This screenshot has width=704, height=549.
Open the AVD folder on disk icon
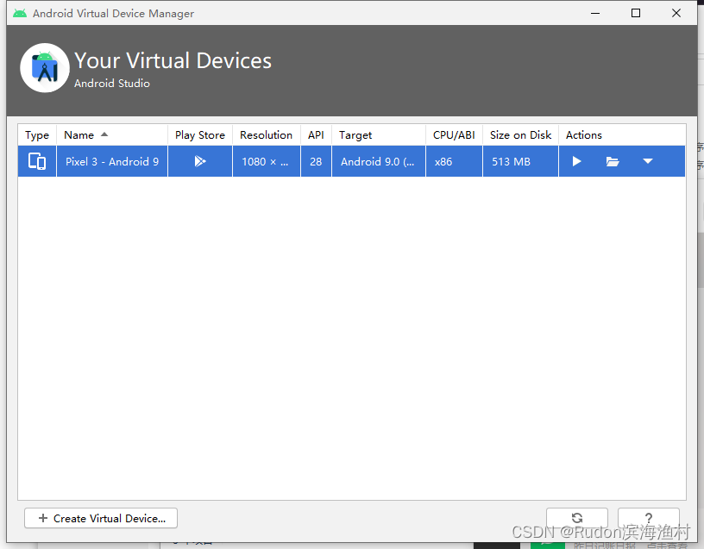point(613,161)
